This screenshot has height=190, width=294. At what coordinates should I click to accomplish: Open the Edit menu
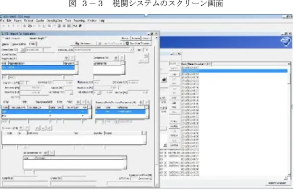point(9,21)
